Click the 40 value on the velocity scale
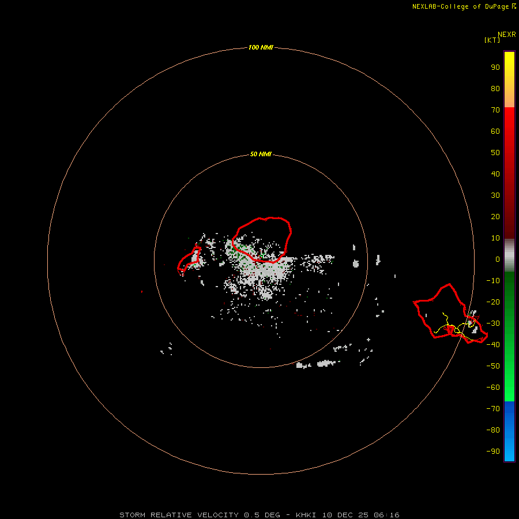Screen dimensions: 519x519 pos(495,174)
